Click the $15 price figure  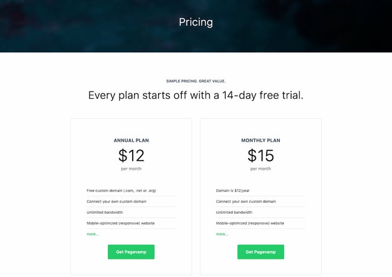point(261,155)
